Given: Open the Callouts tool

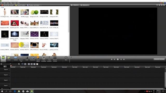Looking at the screenshot, I should pos(16,59).
